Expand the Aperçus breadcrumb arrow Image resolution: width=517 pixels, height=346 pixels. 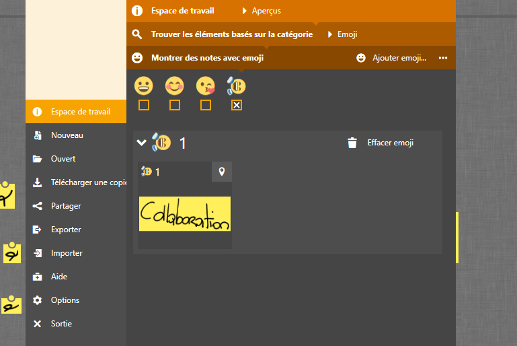click(x=245, y=11)
